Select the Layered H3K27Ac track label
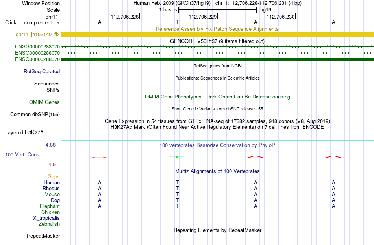Screen dimensions: 374x245 point(26,132)
